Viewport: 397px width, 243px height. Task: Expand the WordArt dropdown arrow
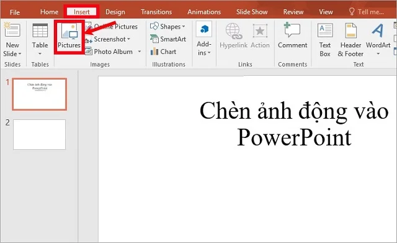click(x=378, y=53)
